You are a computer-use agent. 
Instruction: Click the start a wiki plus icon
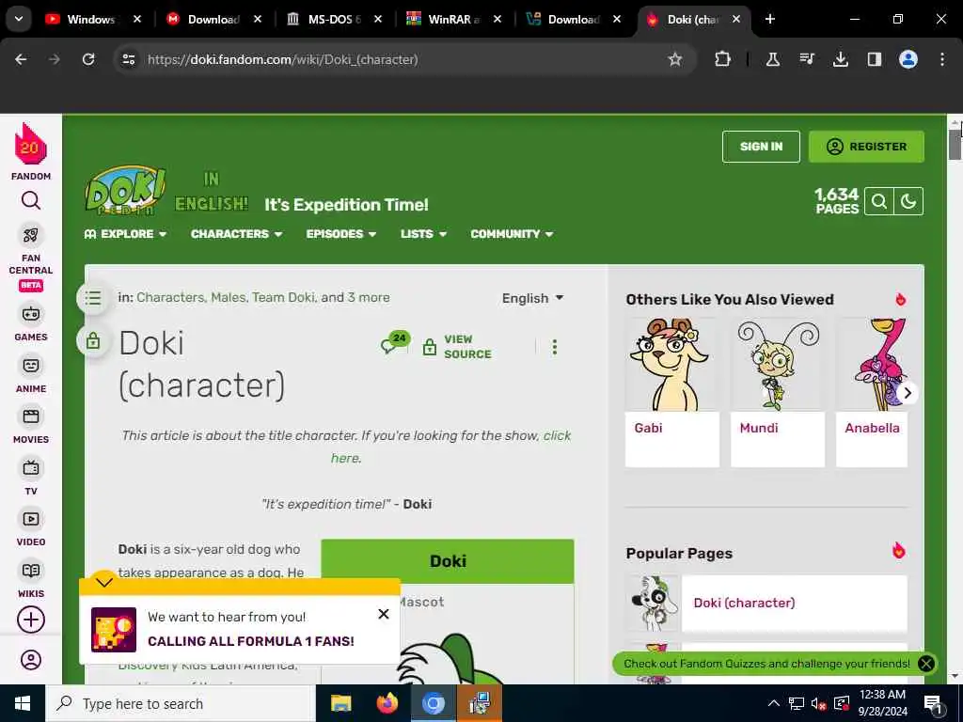coord(31,620)
